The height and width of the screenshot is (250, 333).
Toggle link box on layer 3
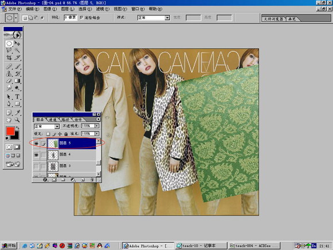coord(43,166)
